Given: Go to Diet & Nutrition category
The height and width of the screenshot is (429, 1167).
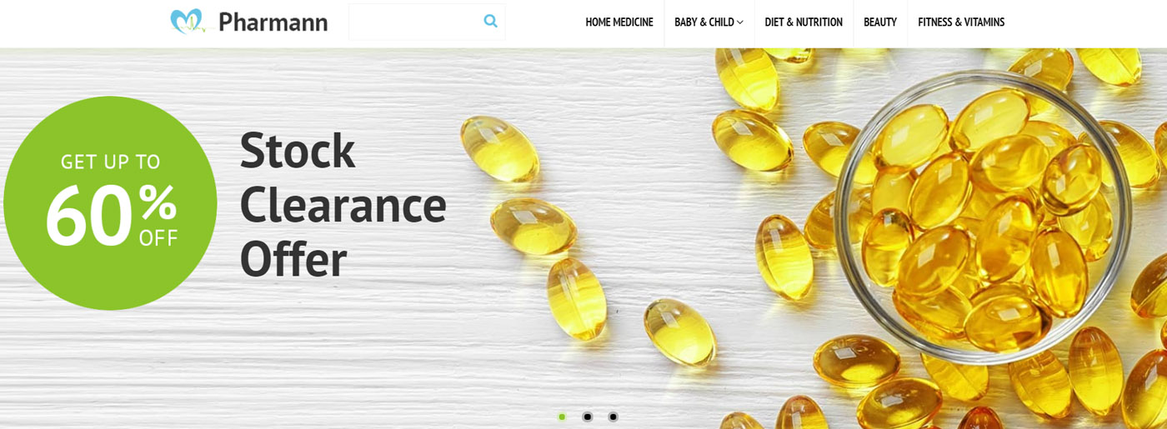Looking at the screenshot, I should pyautogui.click(x=804, y=22).
